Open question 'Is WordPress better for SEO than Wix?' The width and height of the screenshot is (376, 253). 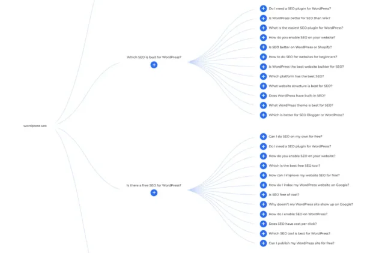tap(299, 18)
